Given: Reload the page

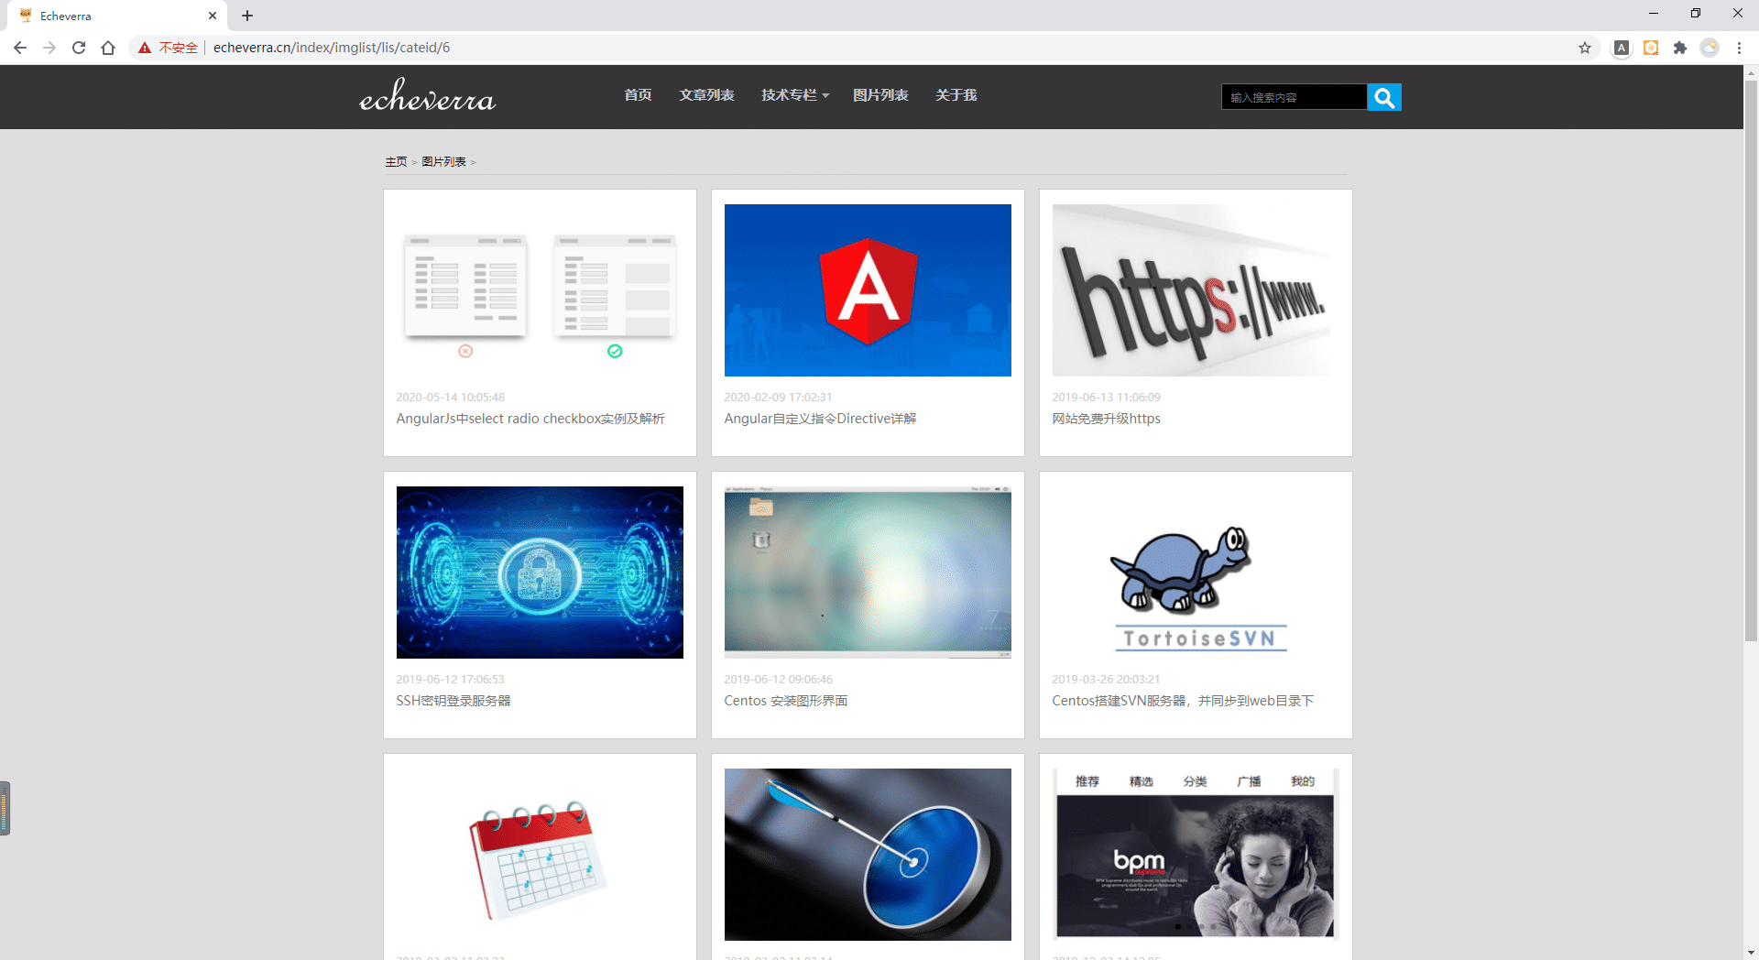Looking at the screenshot, I should [79, 48].
